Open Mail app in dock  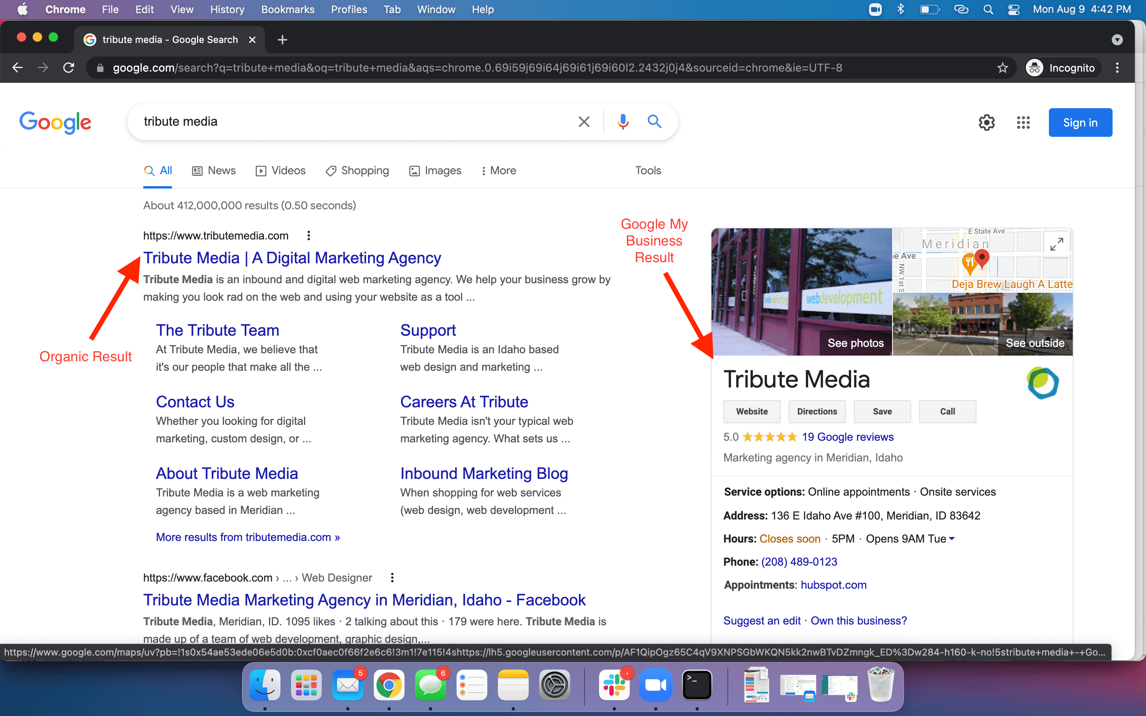348,685
